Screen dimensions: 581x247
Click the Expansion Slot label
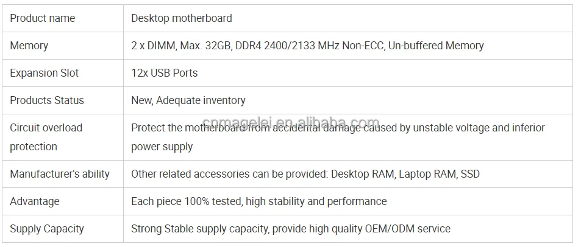[x=44, y=73]
